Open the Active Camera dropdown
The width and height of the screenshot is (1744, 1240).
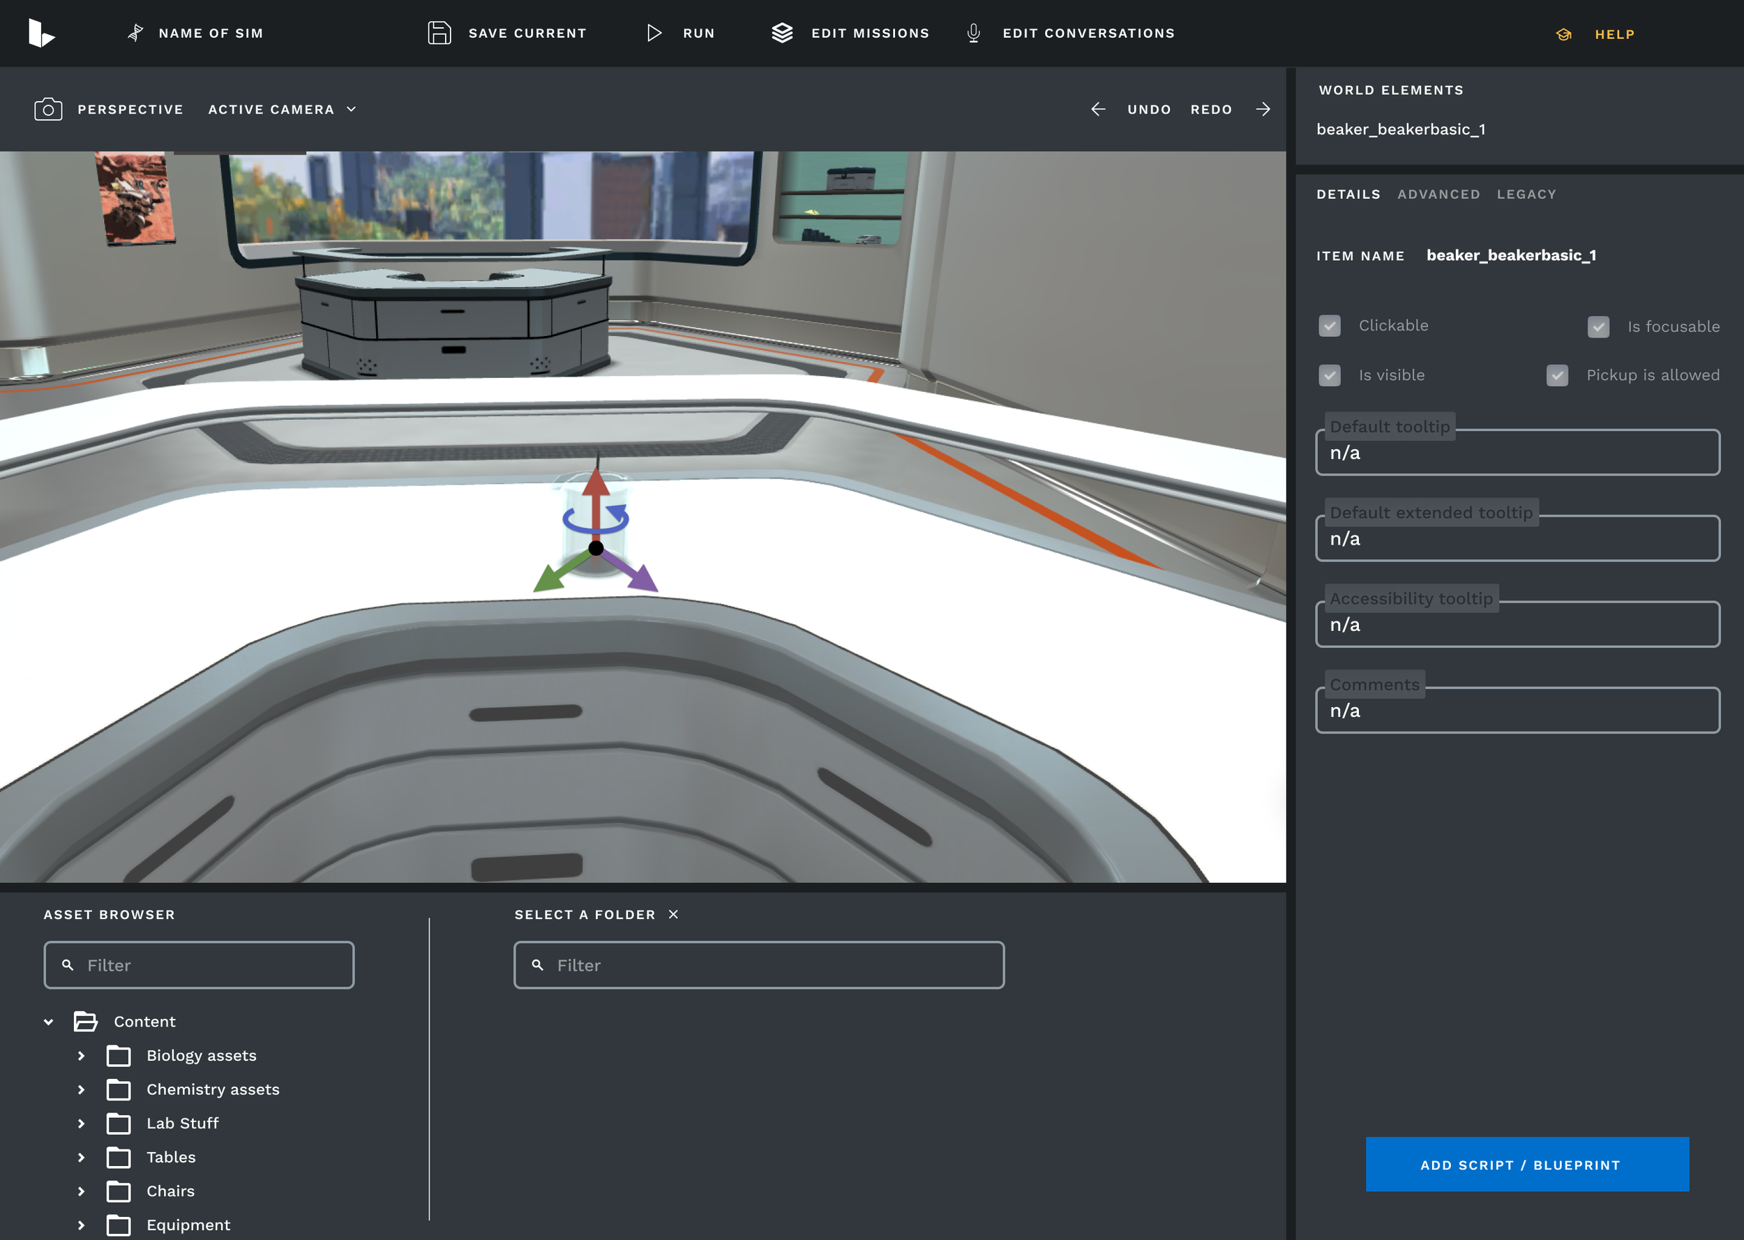click(283, 109)
